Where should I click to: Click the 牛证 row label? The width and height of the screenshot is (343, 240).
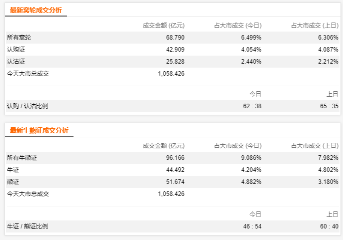(13, 170)
